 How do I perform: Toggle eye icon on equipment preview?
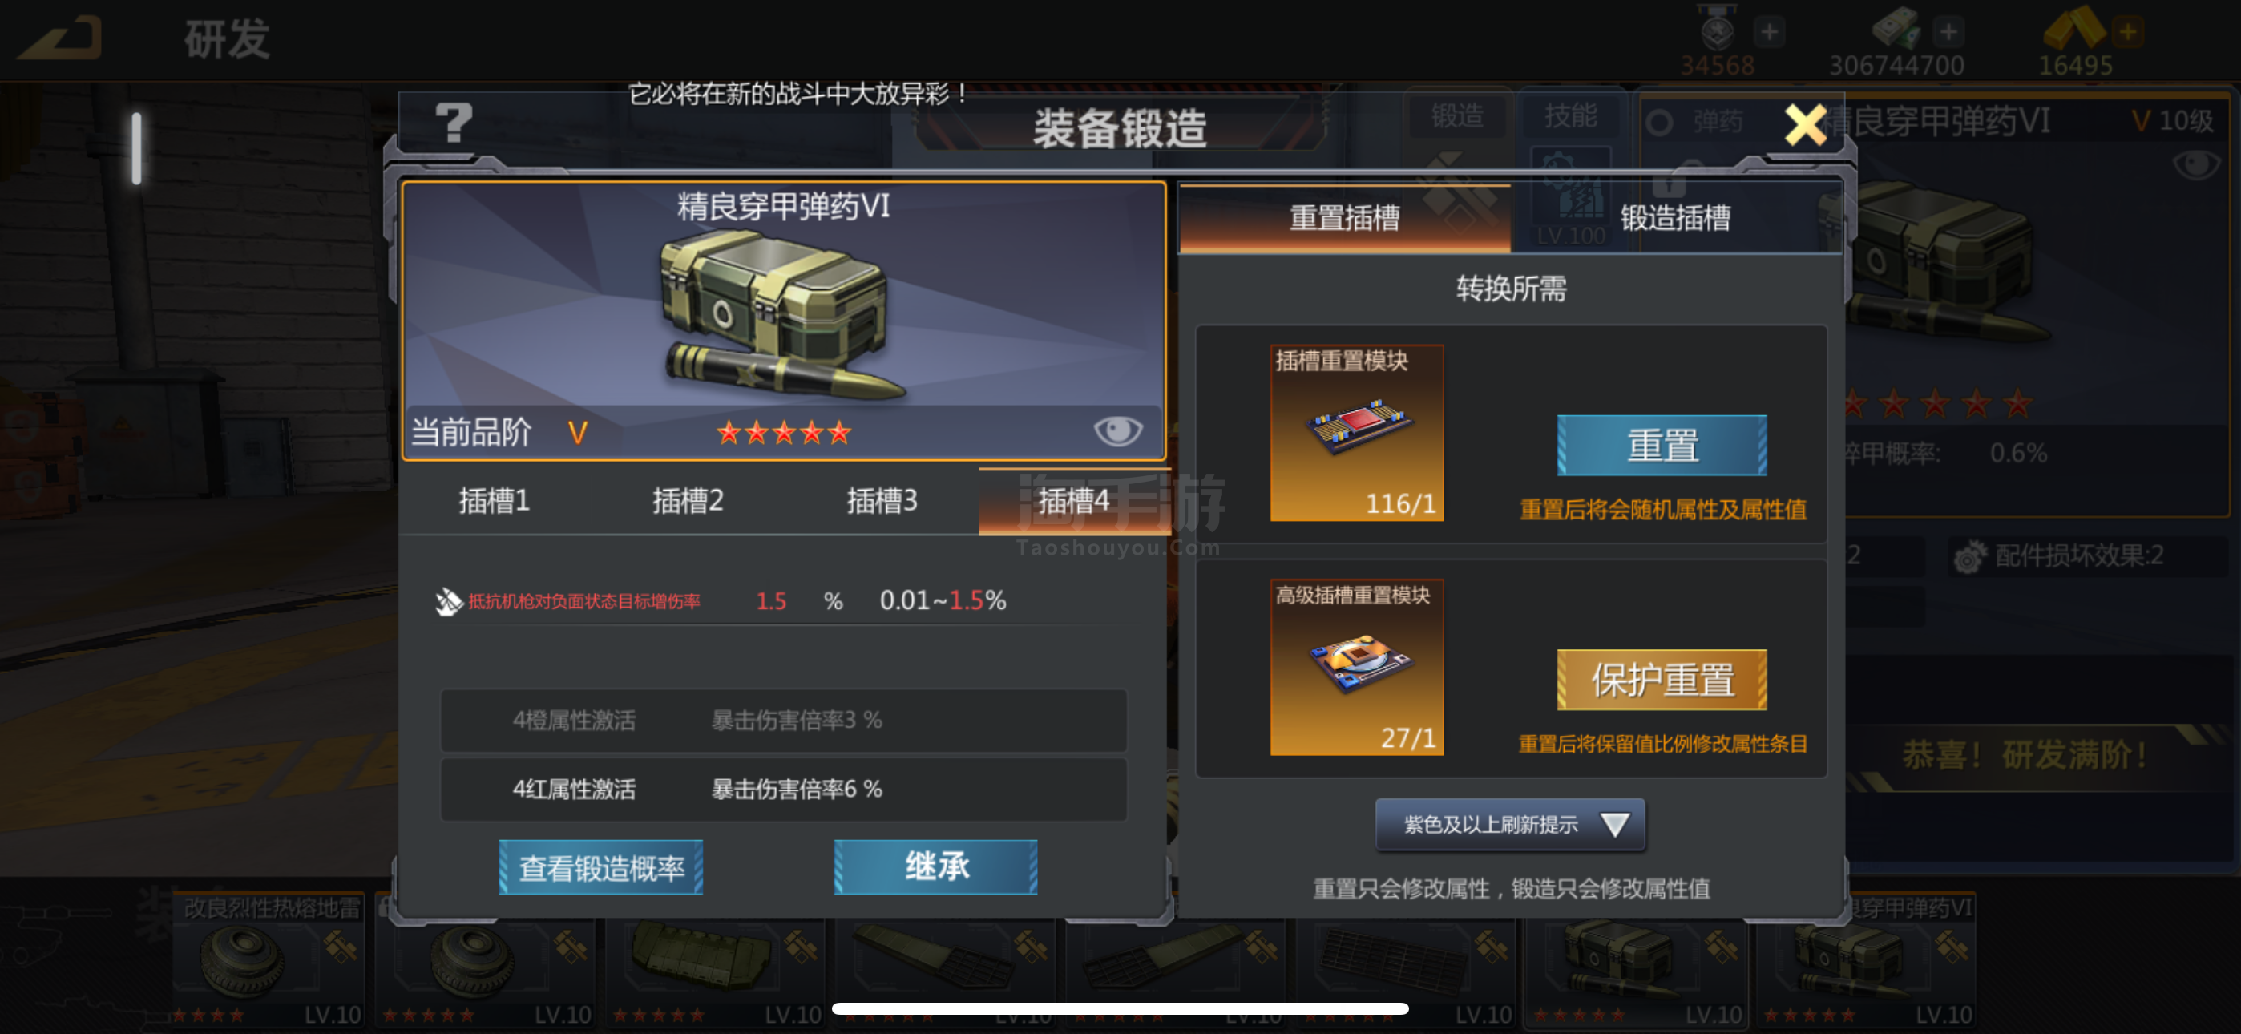tap(1118, 430)
